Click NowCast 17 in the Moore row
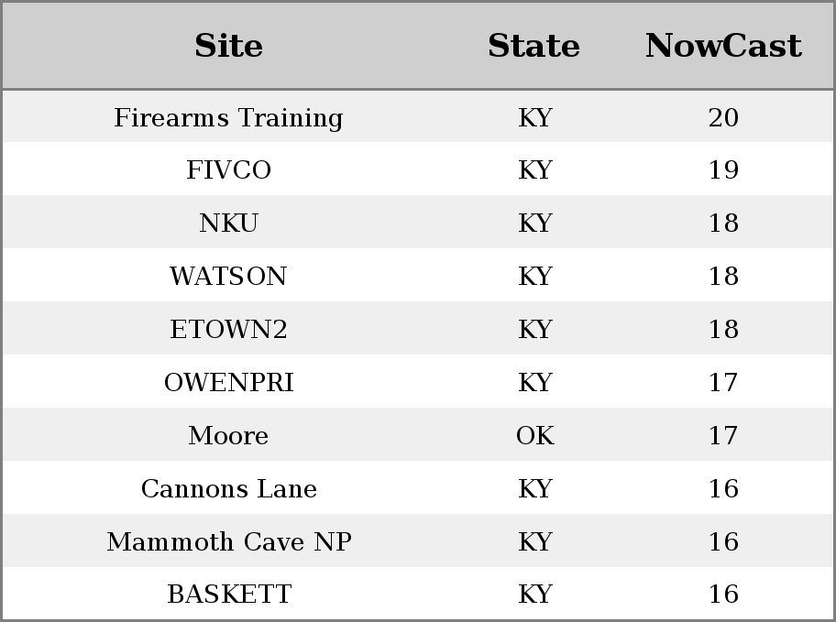This screenshot has height=622, width=836. 723,435
